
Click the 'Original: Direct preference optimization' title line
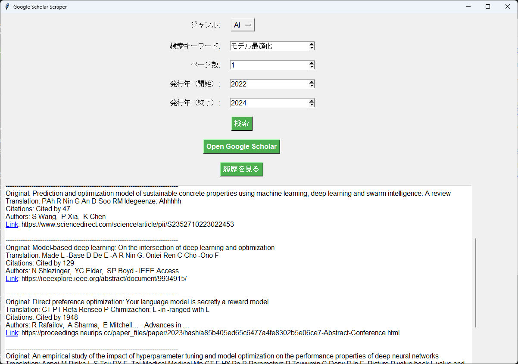click(x=137, y=302)
